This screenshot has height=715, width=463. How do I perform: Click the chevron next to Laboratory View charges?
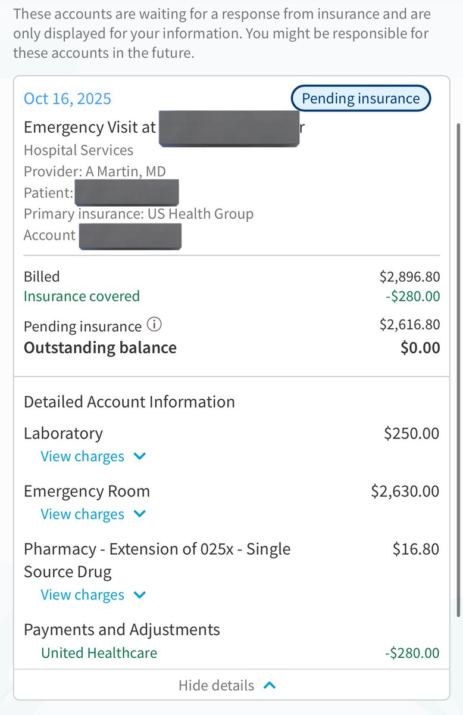pyautogui.click(x=140, y=456)
